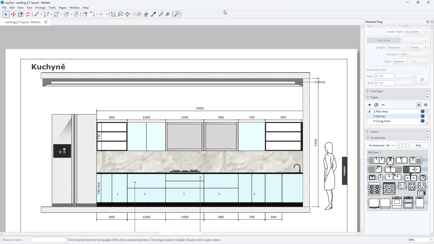
Task: Select the Text tool icon
Action: pyautogui.click(x=113, y=14)
